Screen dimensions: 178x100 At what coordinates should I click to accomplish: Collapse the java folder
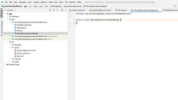7,19
